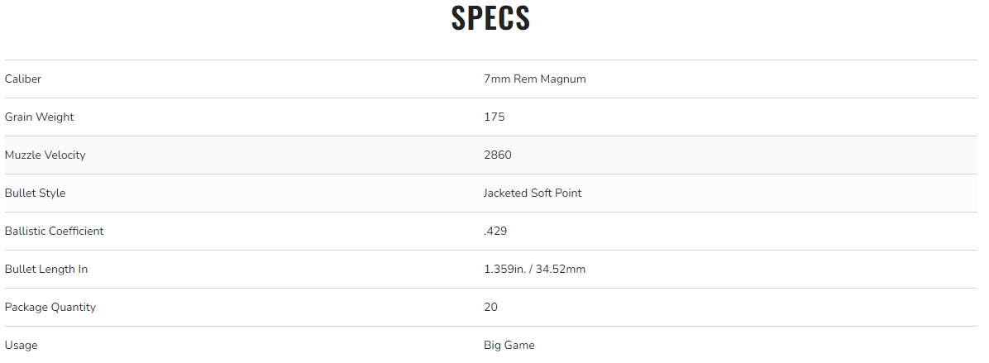989x363 pixels.
Task: Click the Package Quantity label
Action: click(x=50, y=308)
